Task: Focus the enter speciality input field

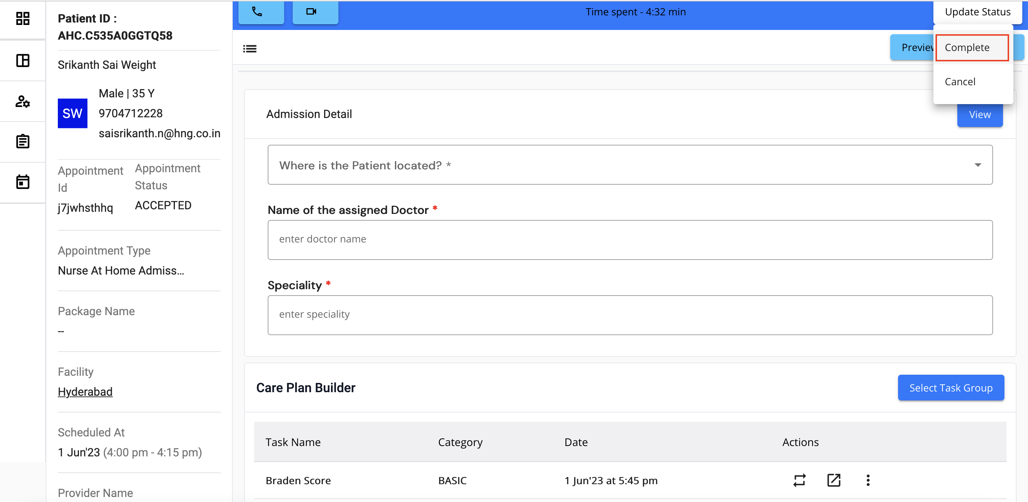Action: pos(630,314)
